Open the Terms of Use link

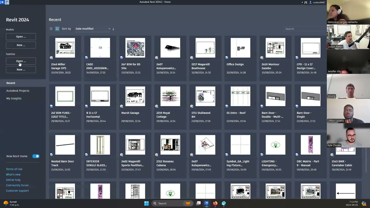pyautogui.click(x=14, y=169)
